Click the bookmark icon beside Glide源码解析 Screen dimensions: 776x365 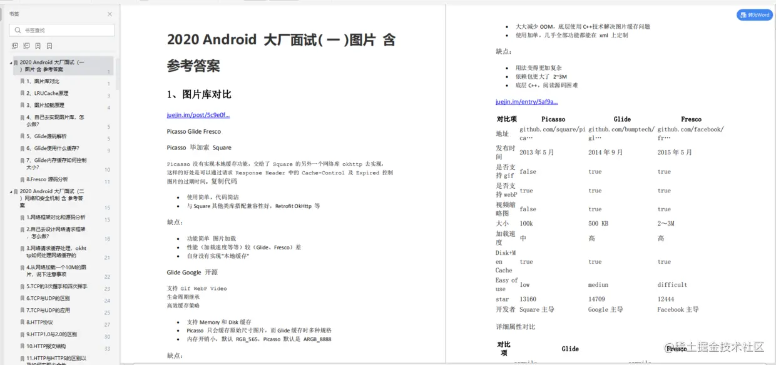(23, 136)
